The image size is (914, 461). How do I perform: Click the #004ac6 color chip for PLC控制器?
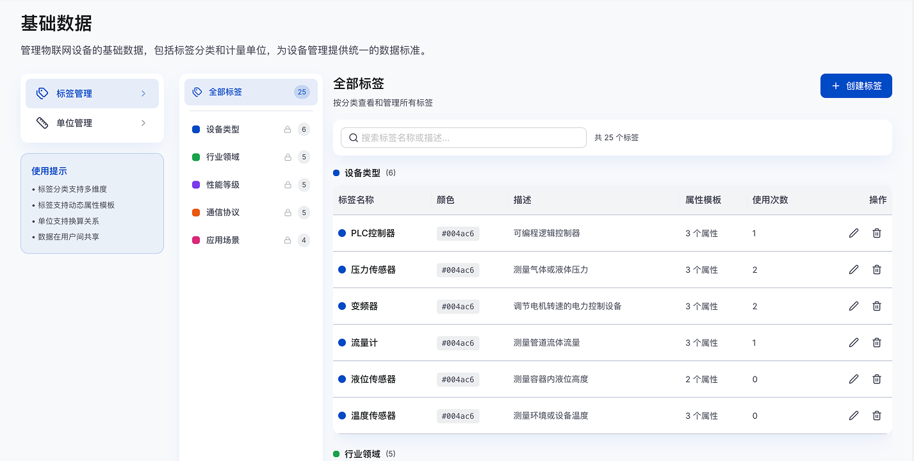(458, 234)
